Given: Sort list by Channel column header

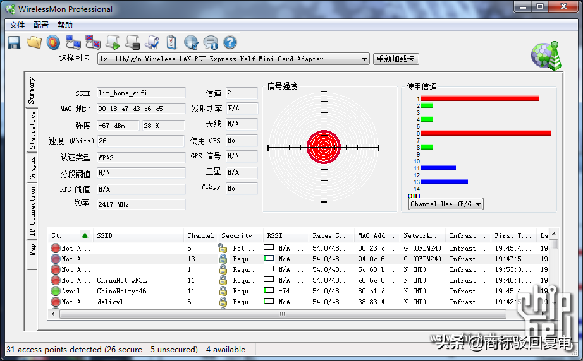Looking at the screenshot, I should [x=200, y=235].
